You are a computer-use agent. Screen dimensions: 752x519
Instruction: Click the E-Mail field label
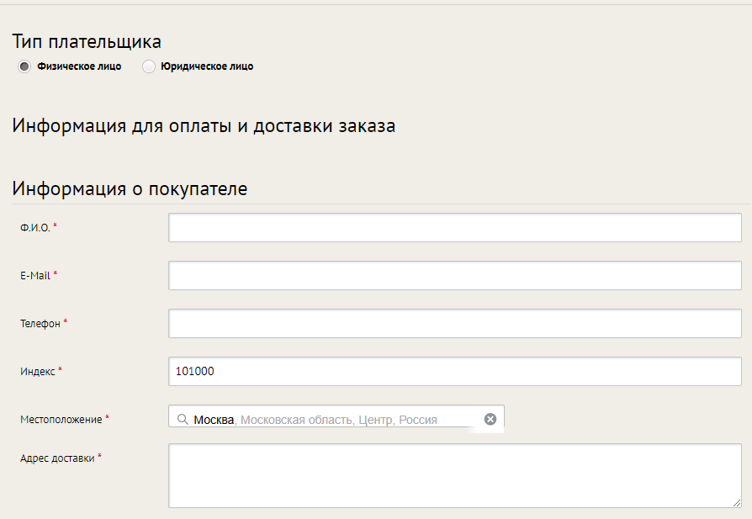click(x=35, y=276)
